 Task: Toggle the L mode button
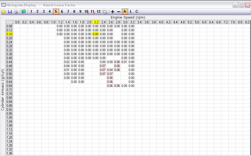tap(131, 11)
